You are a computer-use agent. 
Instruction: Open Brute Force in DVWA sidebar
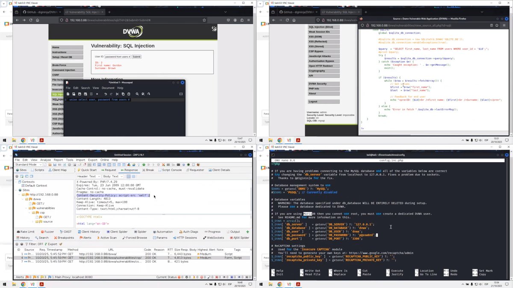click(67, 65)
